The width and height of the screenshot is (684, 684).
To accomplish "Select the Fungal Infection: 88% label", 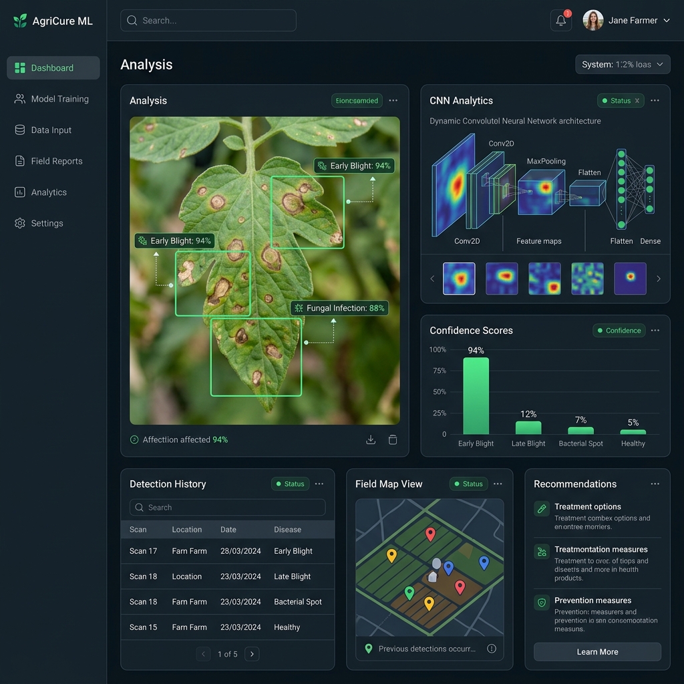I will click(x=339, y=308).
